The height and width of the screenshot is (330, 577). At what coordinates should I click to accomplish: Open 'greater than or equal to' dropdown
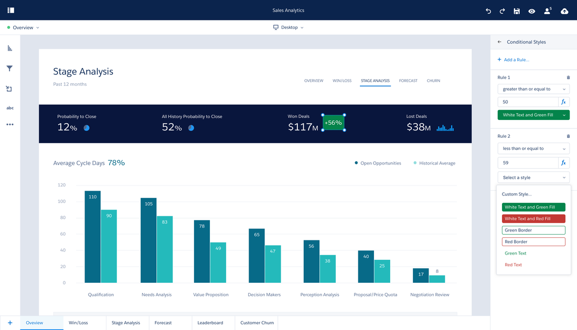tap(533, 89)
